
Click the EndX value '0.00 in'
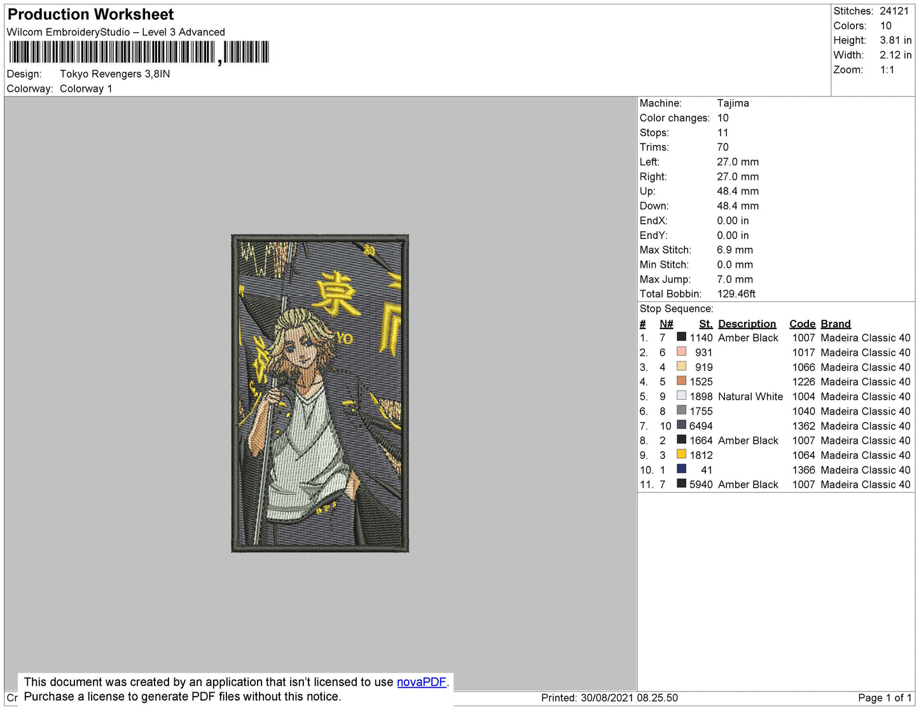pos(733,221)
